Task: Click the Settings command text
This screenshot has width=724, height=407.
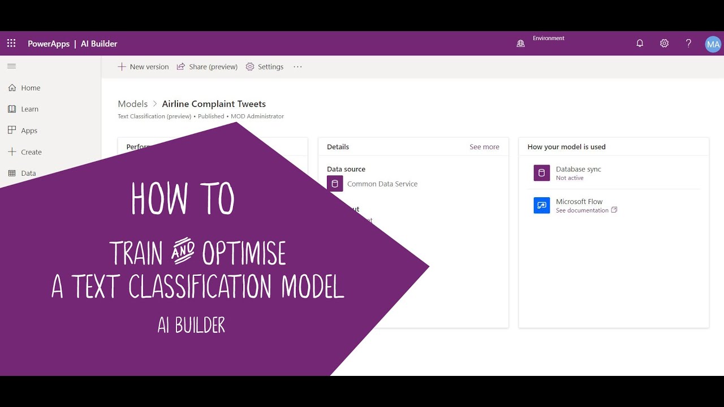Action: coord(270,67)
